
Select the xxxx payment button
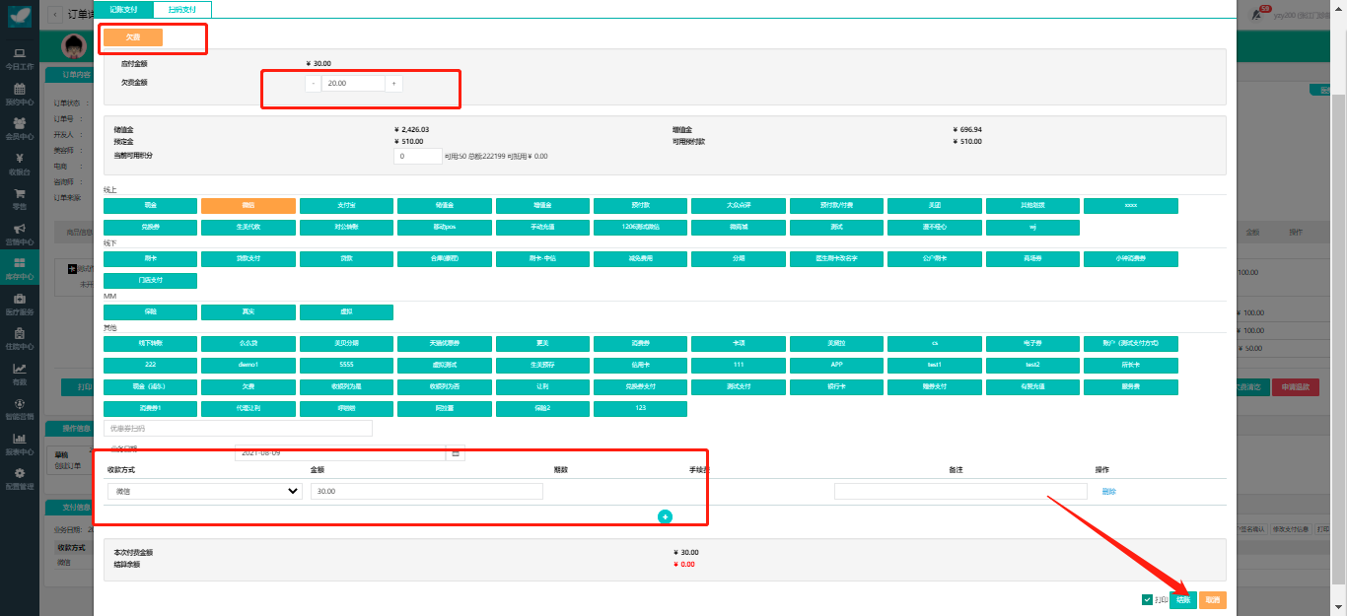tap(1130, 205)
